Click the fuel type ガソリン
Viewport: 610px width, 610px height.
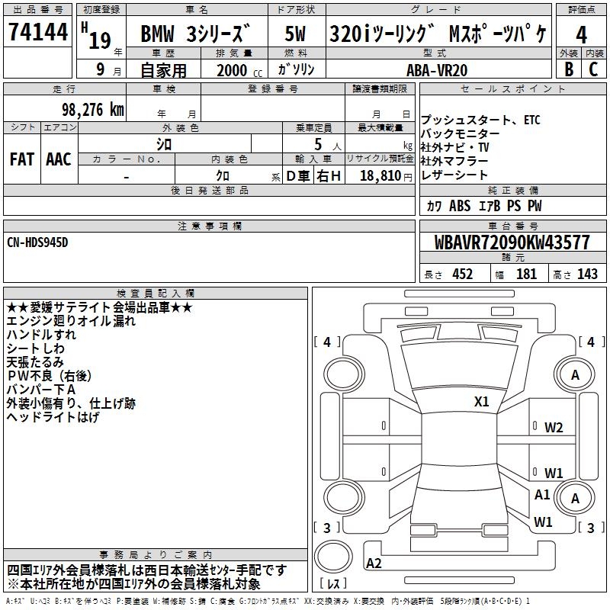pos(296,69)
